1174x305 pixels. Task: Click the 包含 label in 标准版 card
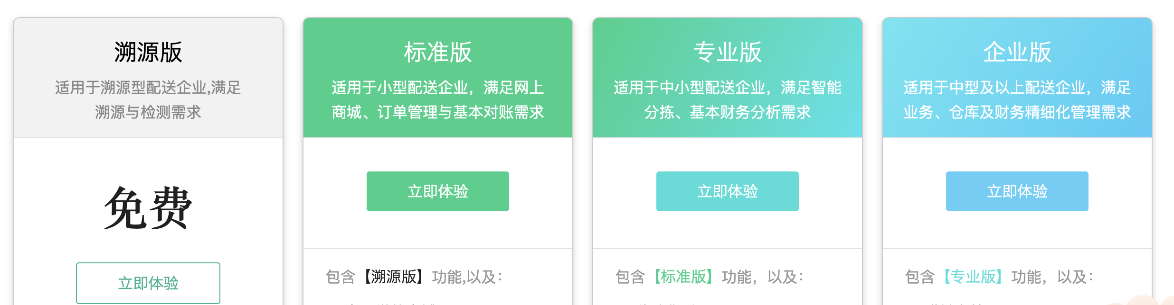(341, 277)
